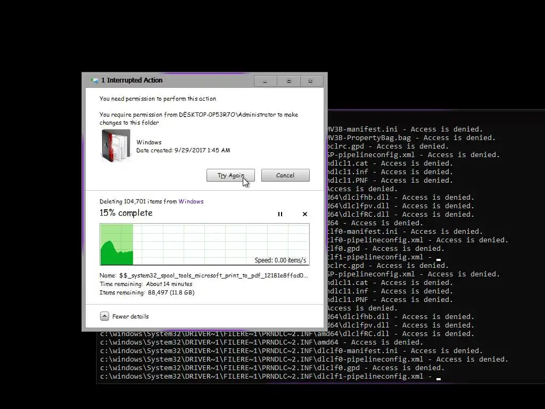Select 'Items remaining: 88,497 (11.8 GB)' text
This screenshot has height=409, width=545.
pyautogui.click(x=147, y=292)
